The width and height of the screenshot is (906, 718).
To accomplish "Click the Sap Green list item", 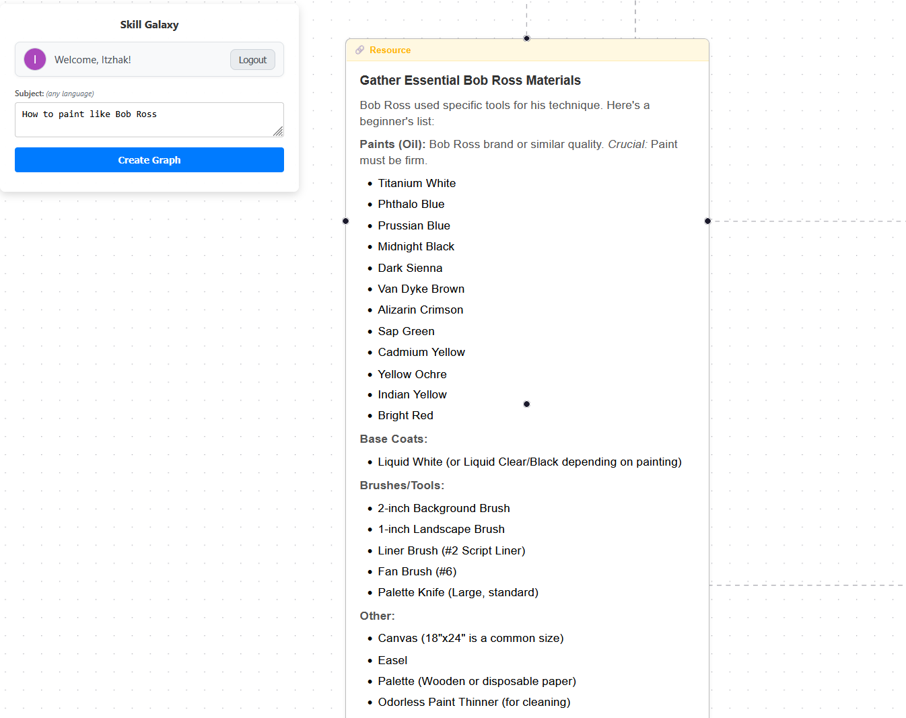I will [407, 331].
